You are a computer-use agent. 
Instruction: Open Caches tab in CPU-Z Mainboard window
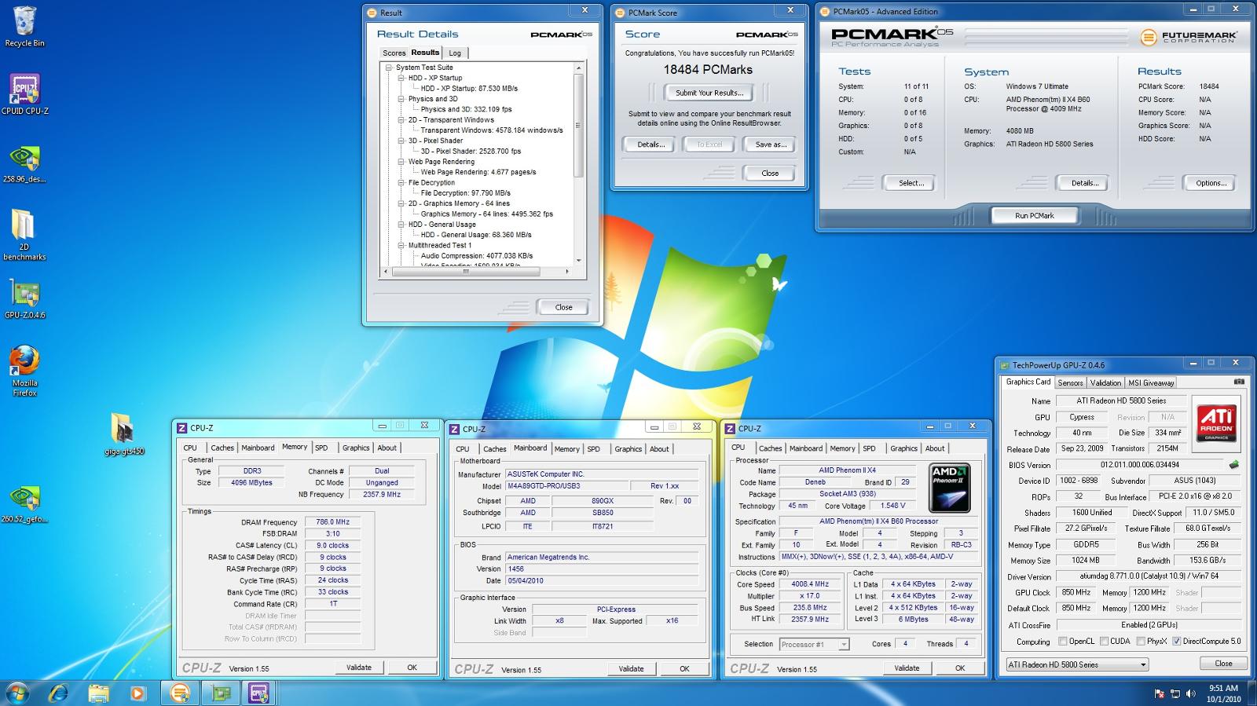coord(494,449)
